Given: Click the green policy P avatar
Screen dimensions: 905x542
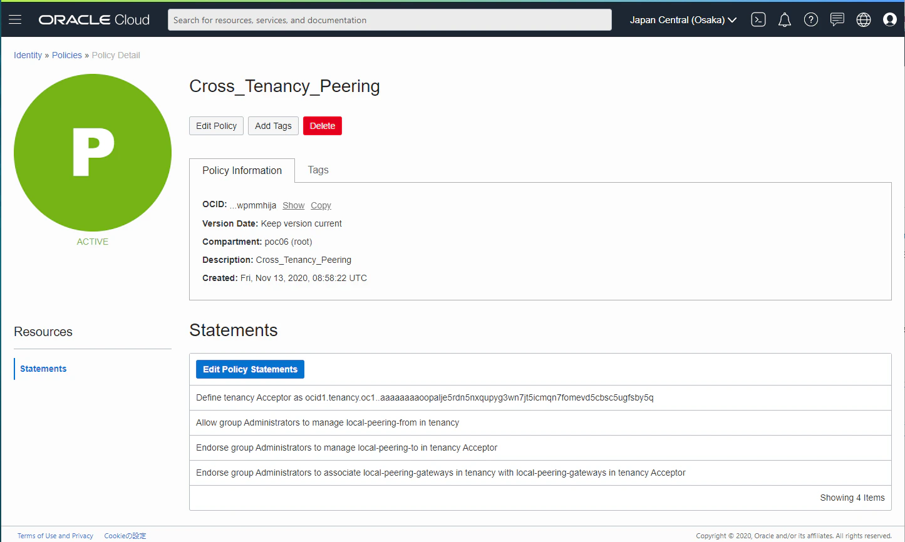Looking at the screenshot, I should pyautogui.click(x=93, y=153).
